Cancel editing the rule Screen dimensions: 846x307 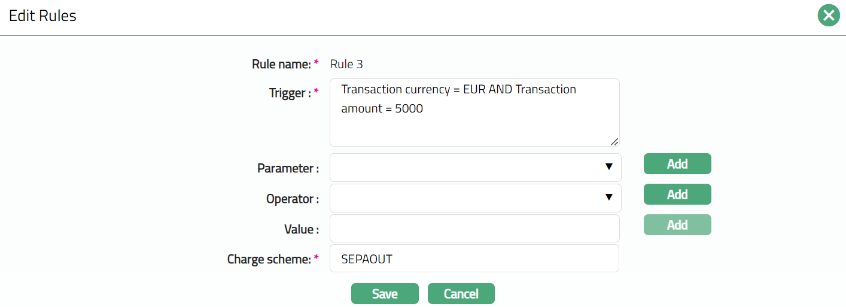[461, 294]
